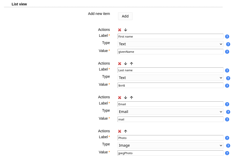Delete the First name list item
Viewport: 239px width, 158px height.
click(120, 30)
